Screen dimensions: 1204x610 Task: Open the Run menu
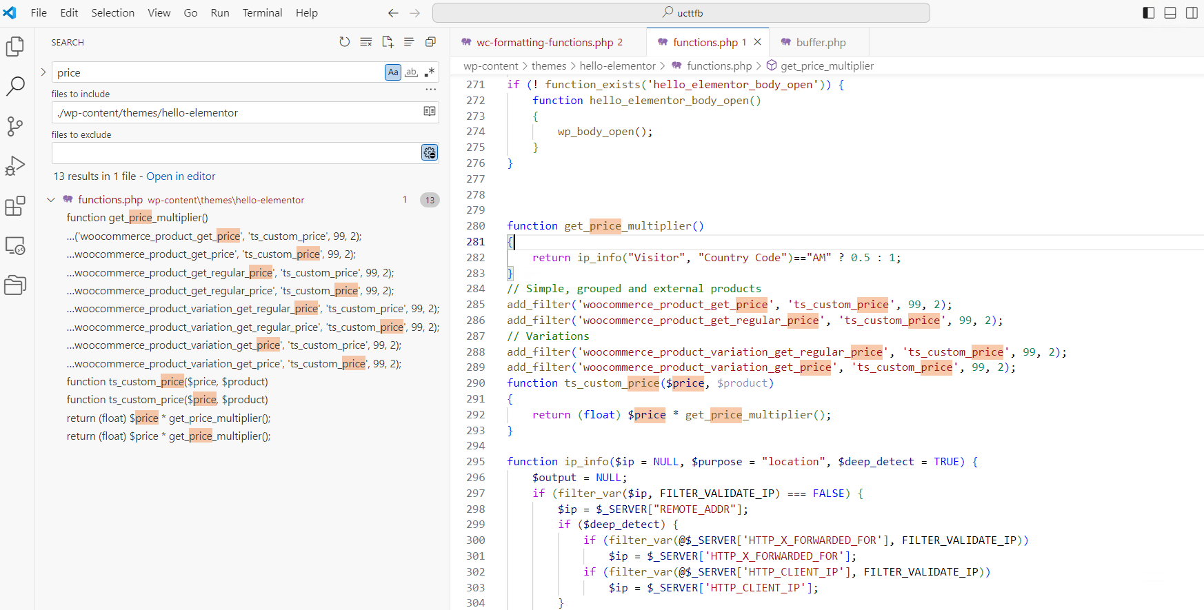tap(220, 13)
